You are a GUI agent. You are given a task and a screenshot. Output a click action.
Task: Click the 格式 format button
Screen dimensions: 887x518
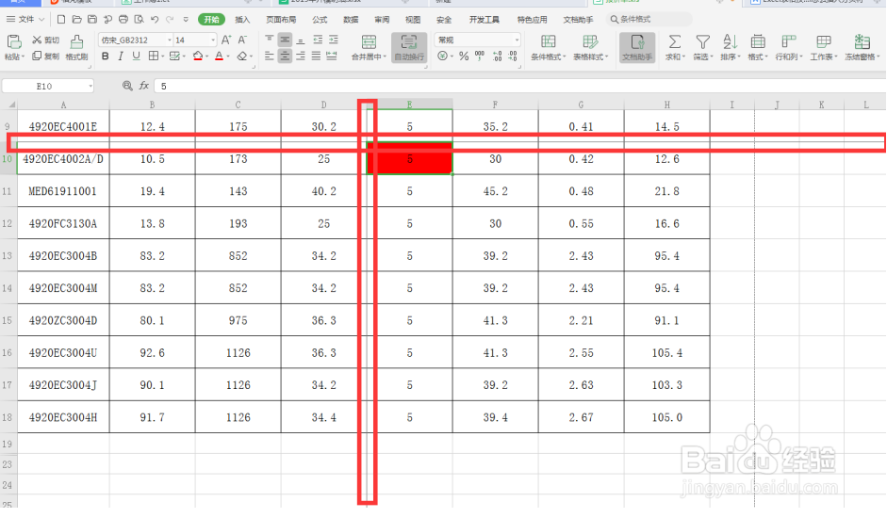(x=758, y=47)
